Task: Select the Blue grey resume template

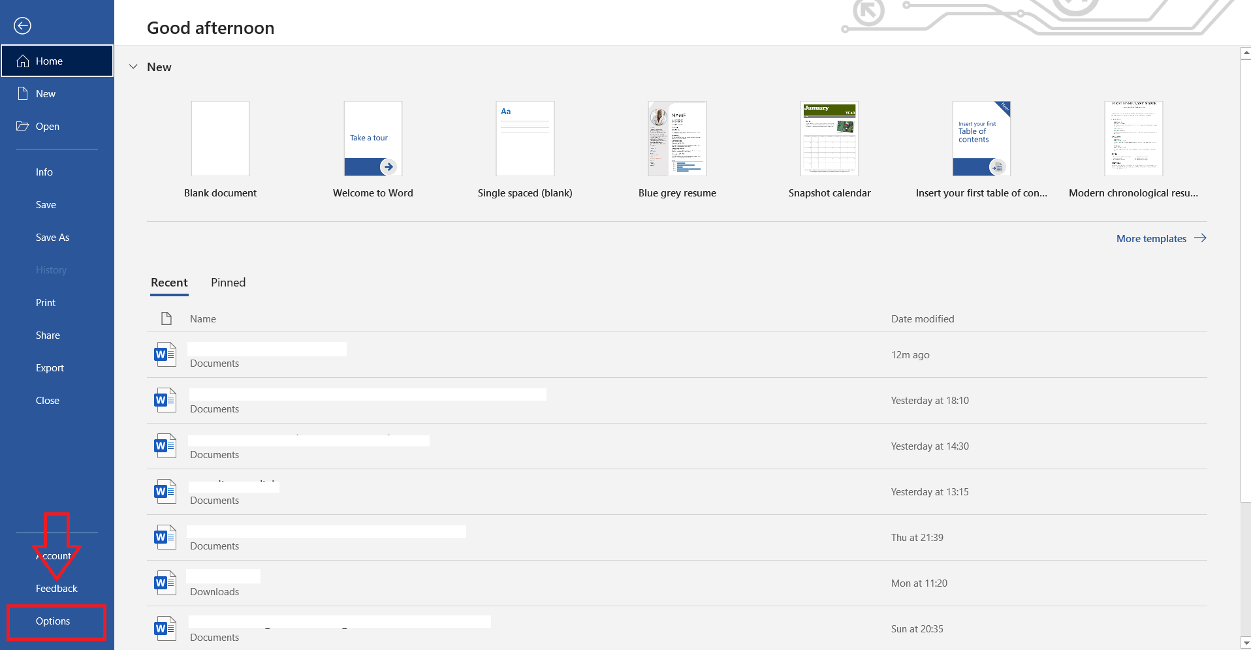Action: click(677, 150)
